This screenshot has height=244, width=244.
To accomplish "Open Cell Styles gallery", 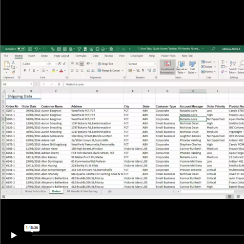I will (192, 67).
